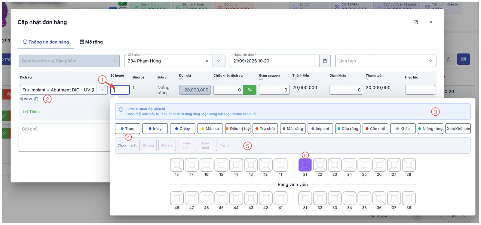The image size is (481, 225).
Task: Deselect highlighted tooth 21
Action: [305, 165]
